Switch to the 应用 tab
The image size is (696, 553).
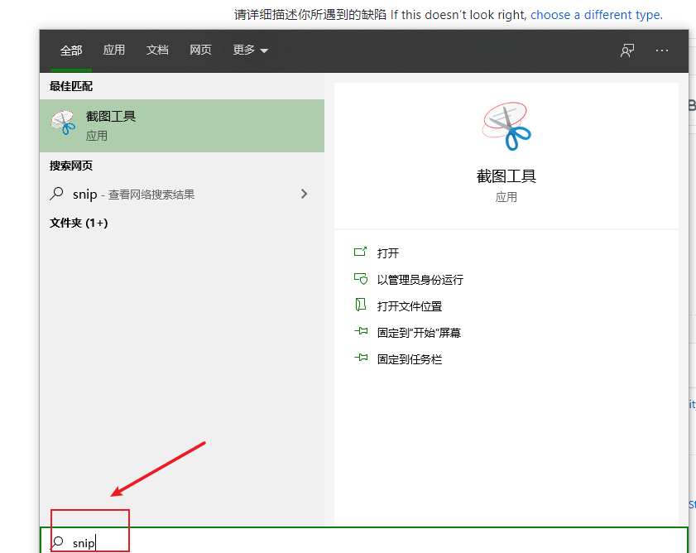pyautogui.click(x=114, y=50)
